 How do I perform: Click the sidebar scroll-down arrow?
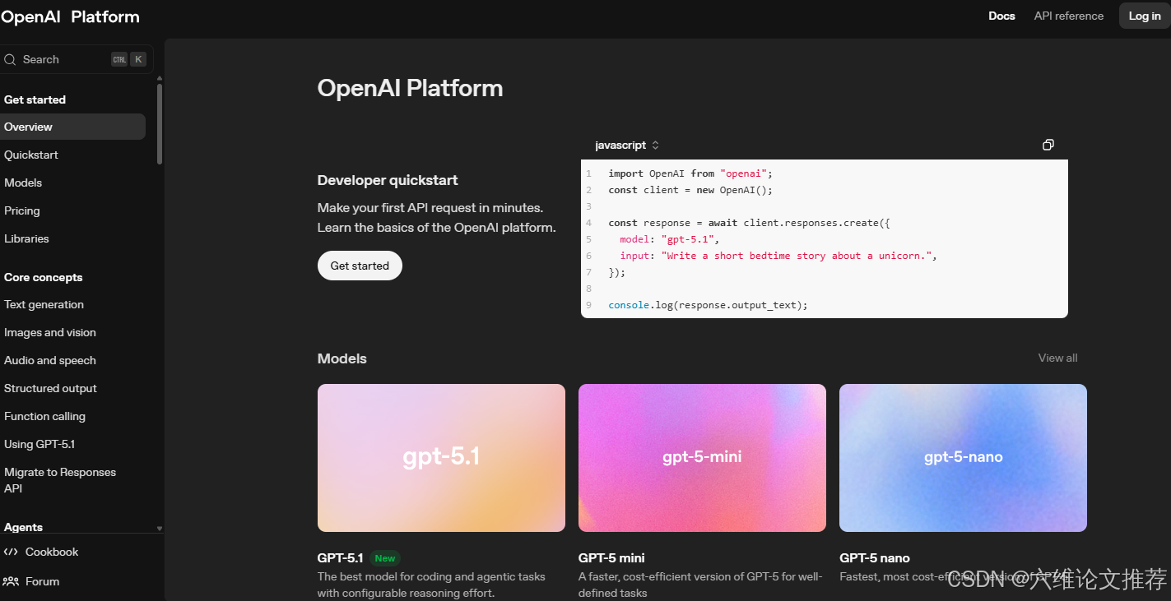point(160,529)
